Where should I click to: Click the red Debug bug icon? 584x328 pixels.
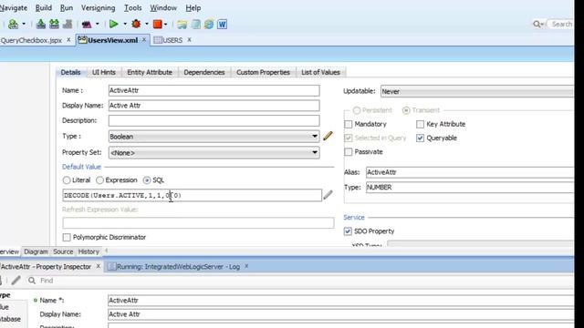(x=136, y=25)
